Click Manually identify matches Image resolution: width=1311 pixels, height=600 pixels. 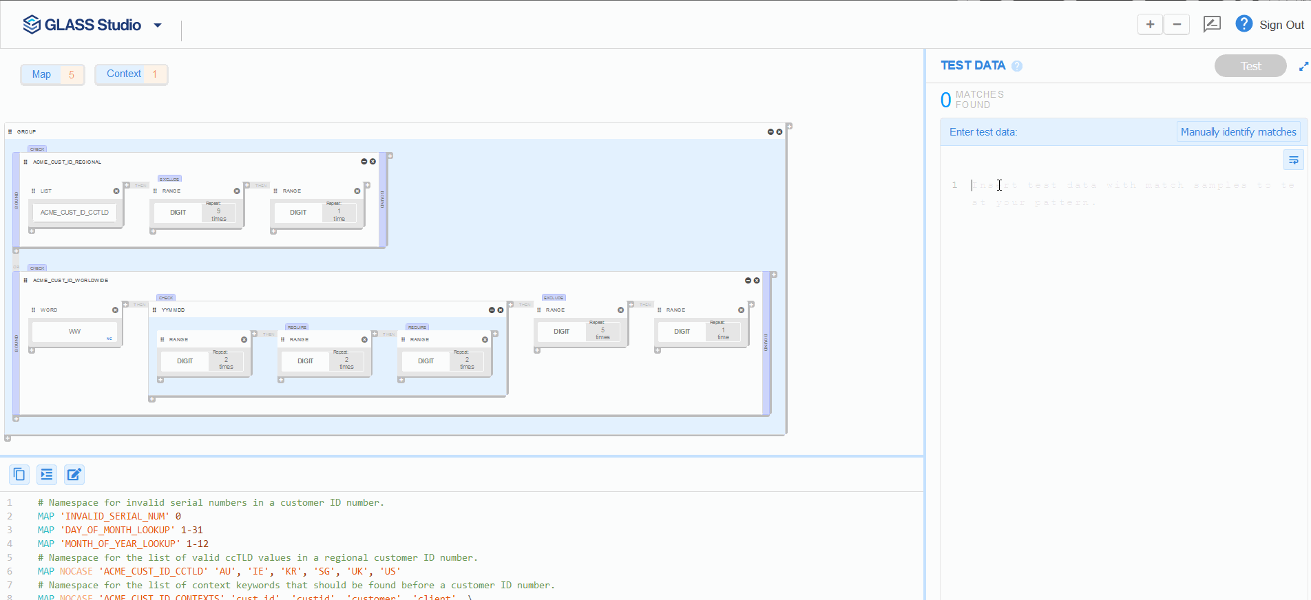1238,132
